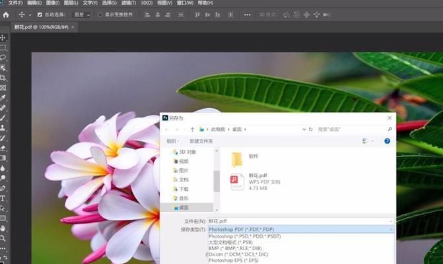This screenshot has width=443, height=264.
Task: Click the 此电脑 breadcrumb in address bar
Action: 218,129
